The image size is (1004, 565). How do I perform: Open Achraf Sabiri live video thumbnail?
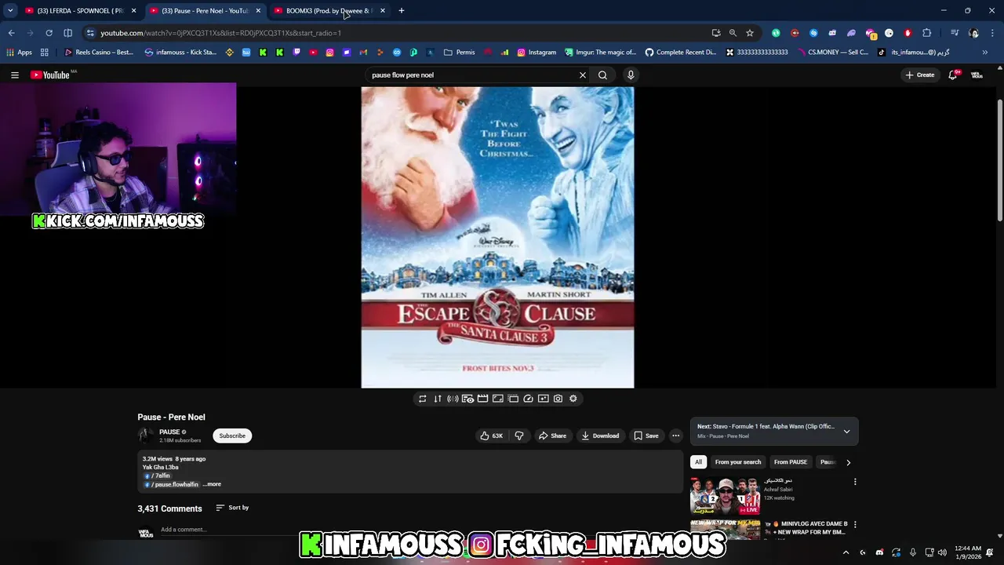click(725, 496)
